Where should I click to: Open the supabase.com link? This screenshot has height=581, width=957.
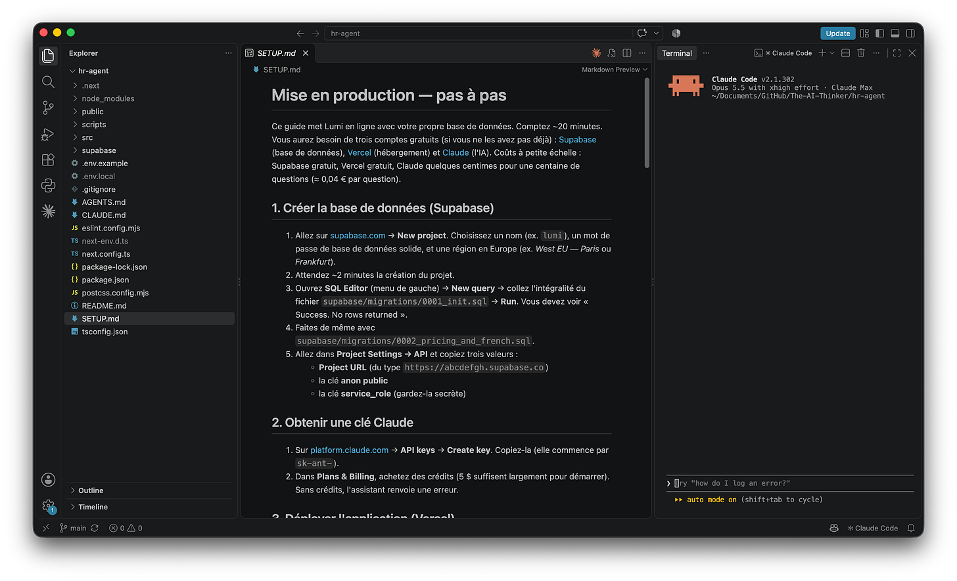(358, 236)
